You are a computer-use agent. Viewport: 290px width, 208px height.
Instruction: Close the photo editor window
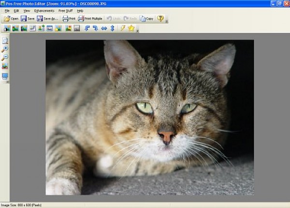(287, 3)
